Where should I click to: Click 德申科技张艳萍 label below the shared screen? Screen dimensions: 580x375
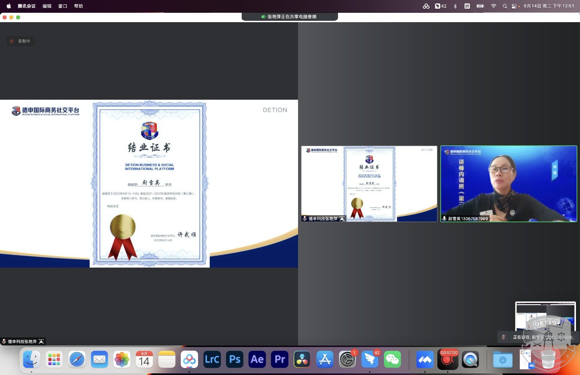(x=22, y=341)
